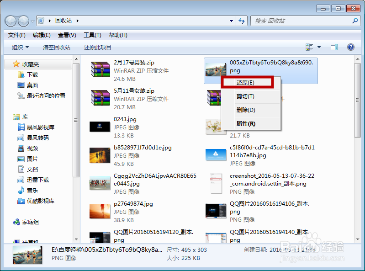
Task: Click details pane preview thumbnail
Action: click(27, 255)
